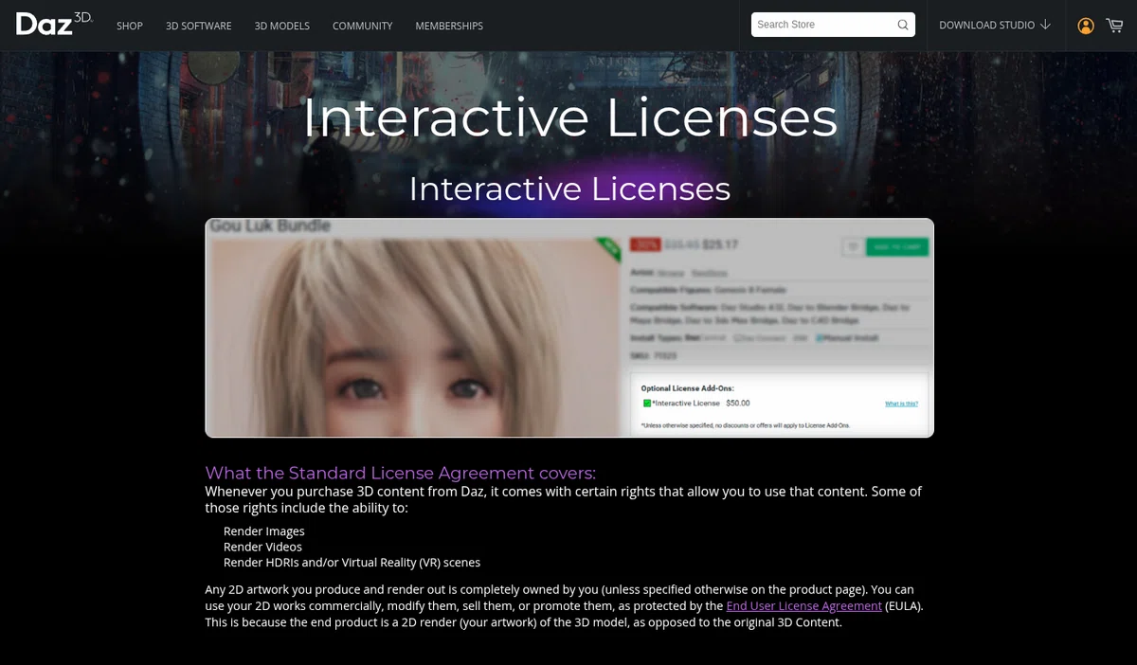Click the search magnifier icon
Image resolution: width=1137 pixels, height=665 pixels.
pyautogui.click(x=904, y=25)
